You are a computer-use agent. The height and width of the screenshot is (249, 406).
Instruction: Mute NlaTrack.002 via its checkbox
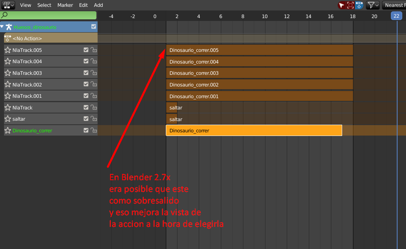(86, 84)
